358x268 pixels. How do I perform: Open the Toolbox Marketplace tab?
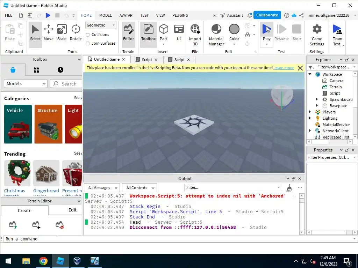[13, 70]
